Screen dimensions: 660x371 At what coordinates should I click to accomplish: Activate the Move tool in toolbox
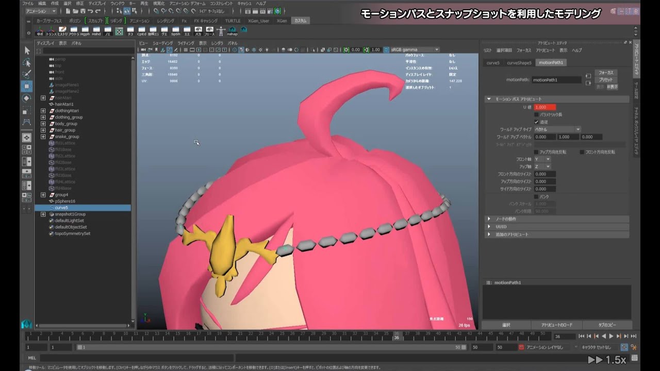[27, 86]
